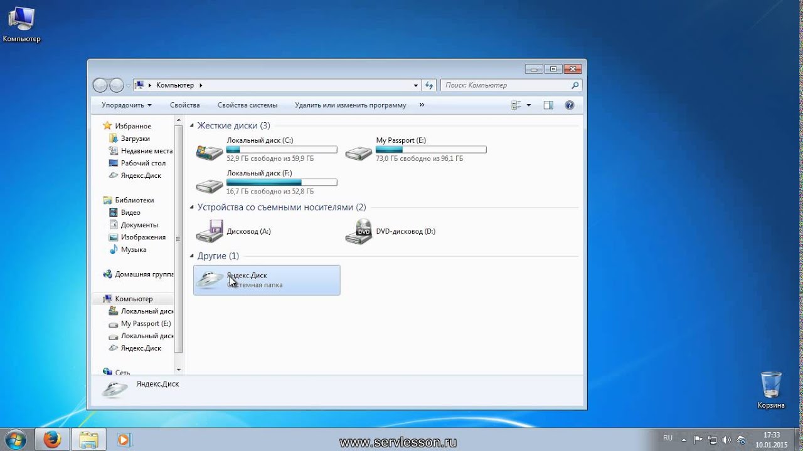This screenshot has height=451, width=803.
Task: Click the network icon in system tray
Action: [x=713, y=440]
